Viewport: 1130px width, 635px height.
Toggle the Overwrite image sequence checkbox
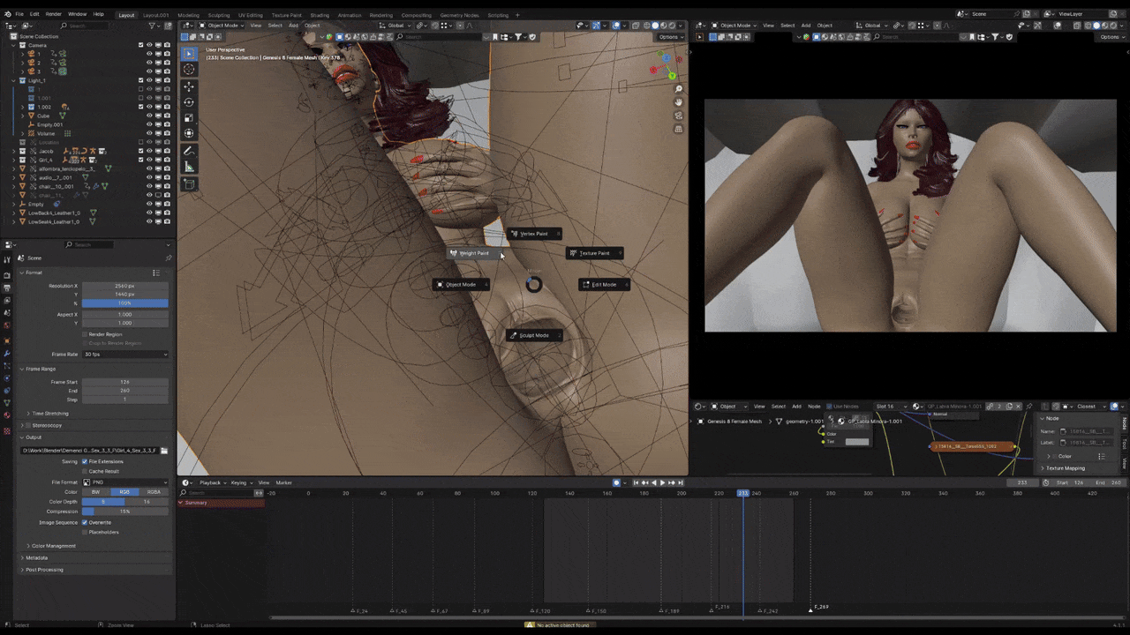pyautogui.click(x=85, y=522)
